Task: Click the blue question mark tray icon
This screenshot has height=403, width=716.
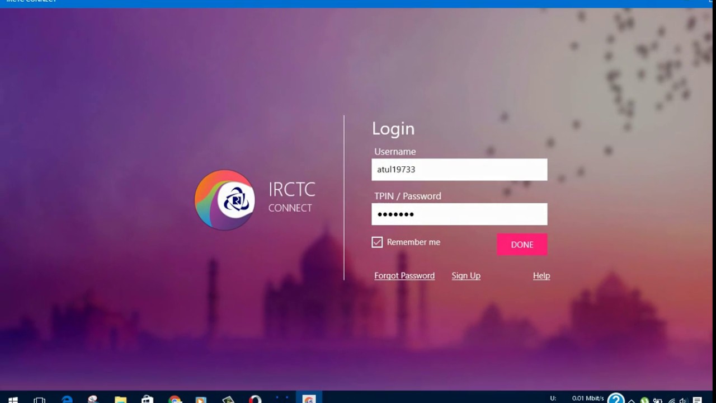Action: click(616, 399)
